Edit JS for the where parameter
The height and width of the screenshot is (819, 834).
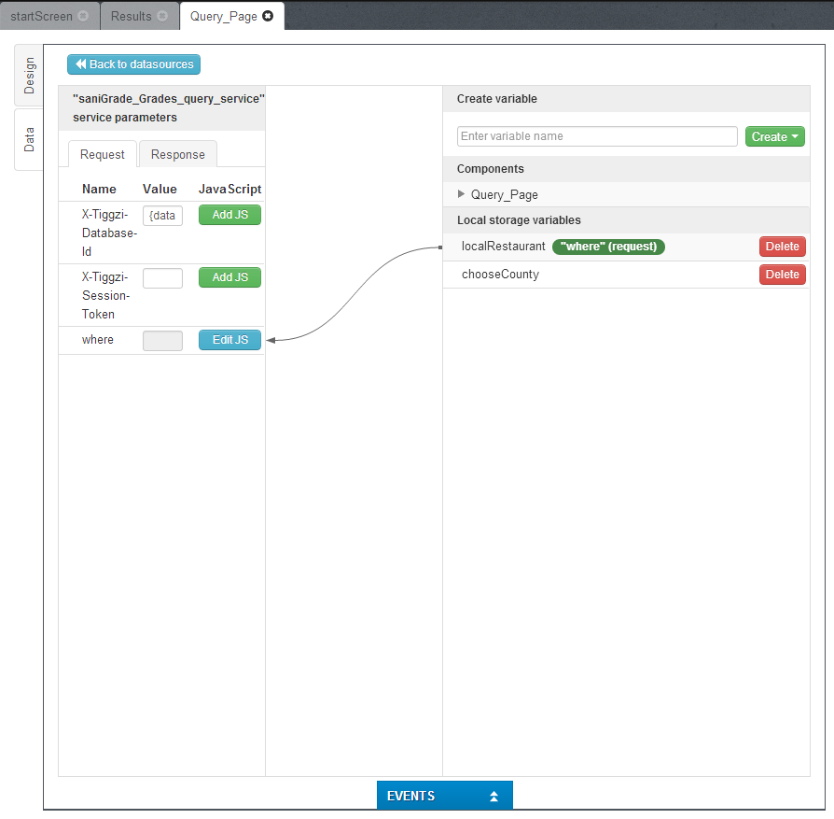(229, 340)
